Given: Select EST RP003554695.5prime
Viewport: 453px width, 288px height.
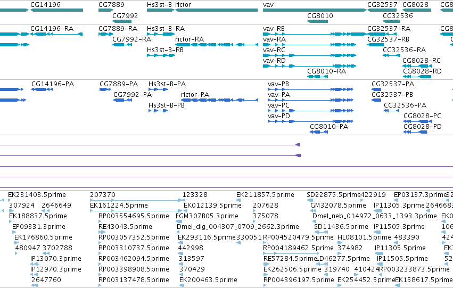Looking at the screenshot, I should [x=134, y=216].
